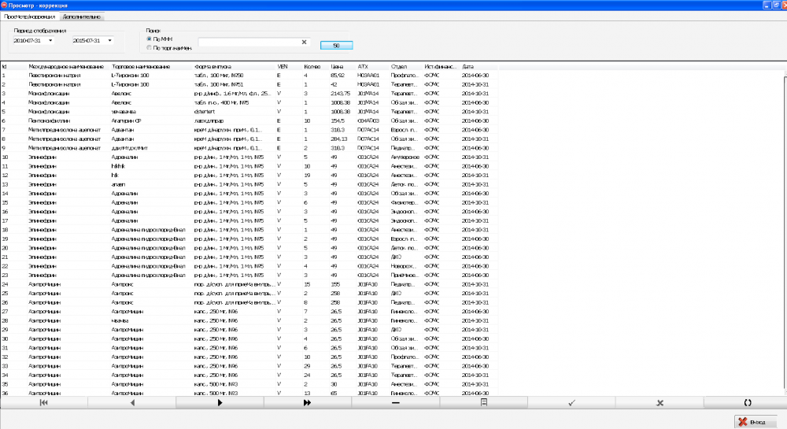Select 'Метилпреднизолона ацепонат' in row 9

tap(65, 148)
